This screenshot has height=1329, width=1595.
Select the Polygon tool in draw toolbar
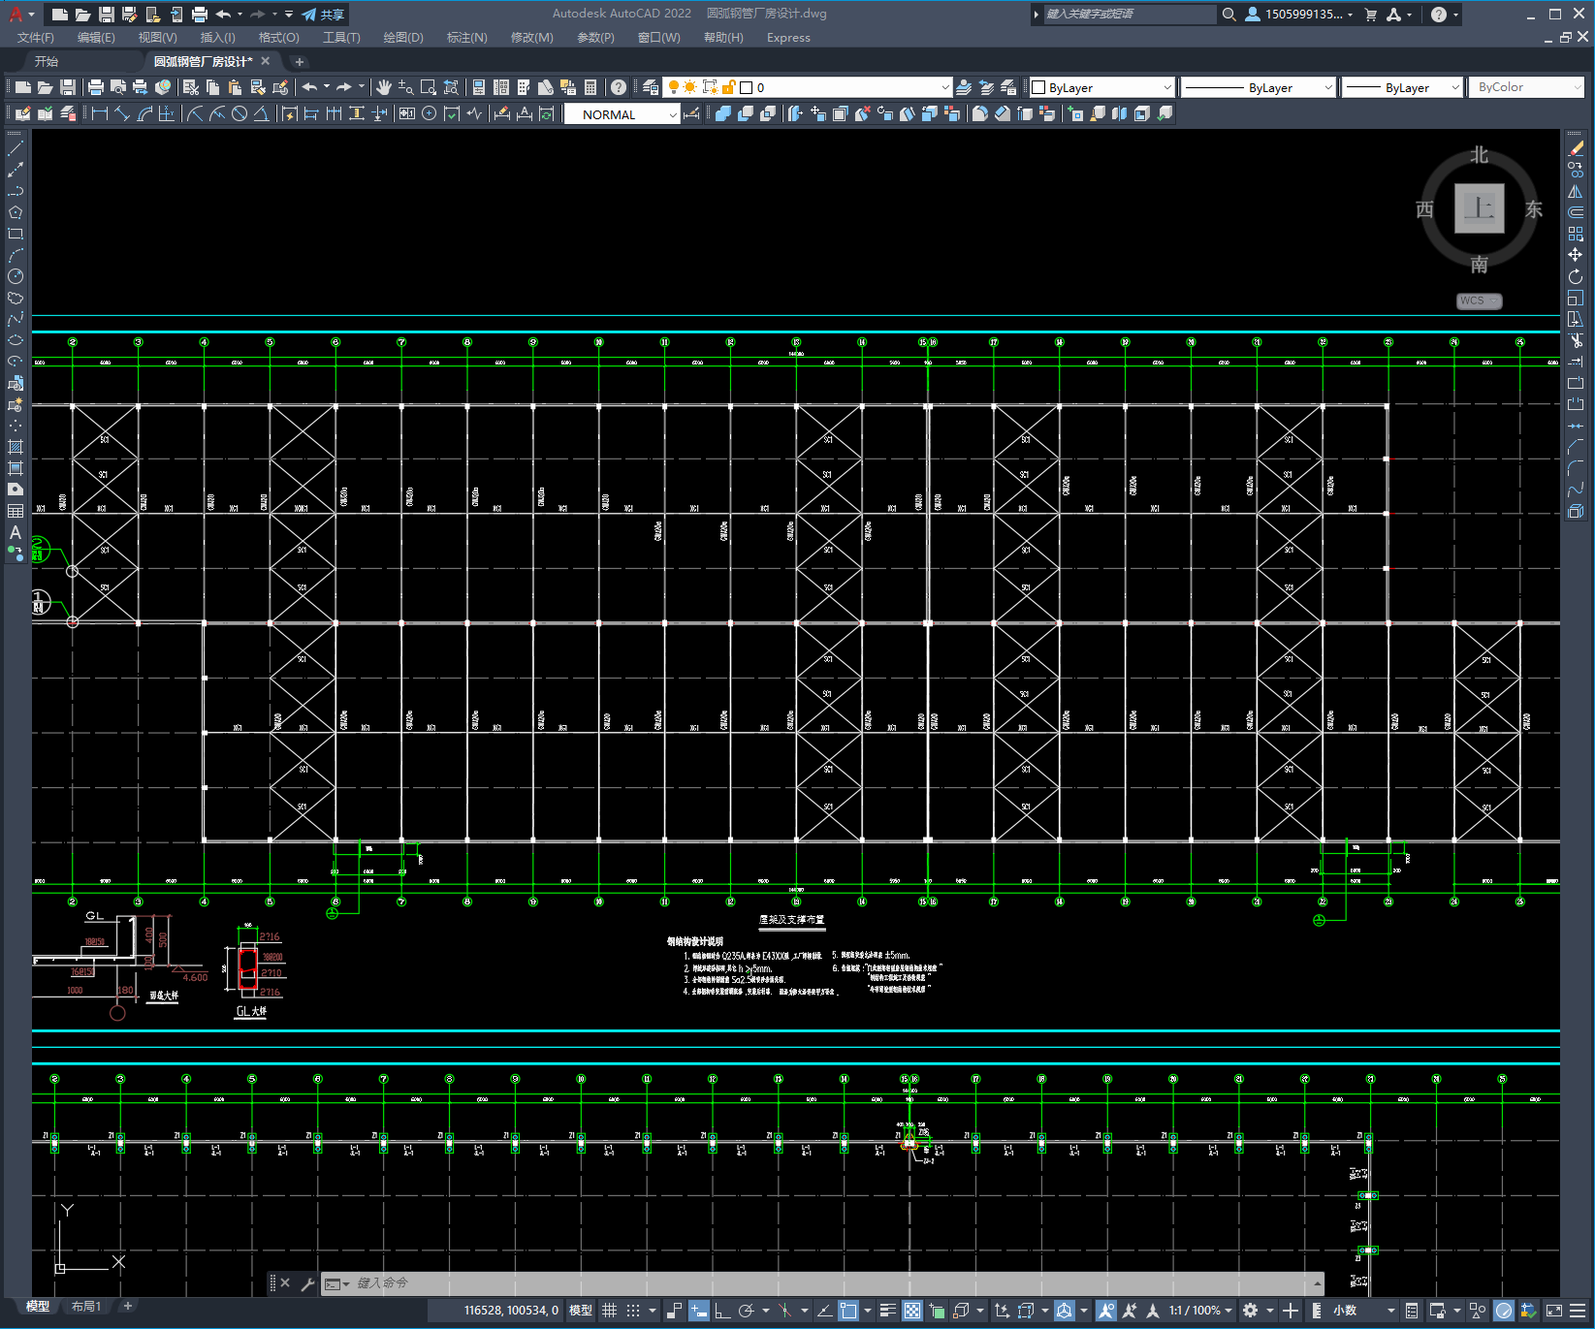[x=16, y=212]
